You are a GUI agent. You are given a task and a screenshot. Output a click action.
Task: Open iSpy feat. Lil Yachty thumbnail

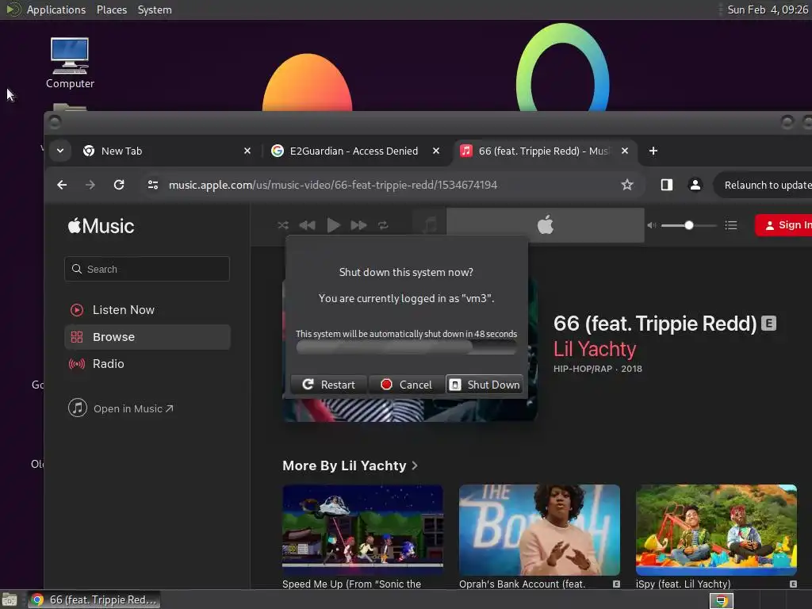pyautogui.click(x=716, y=530)
